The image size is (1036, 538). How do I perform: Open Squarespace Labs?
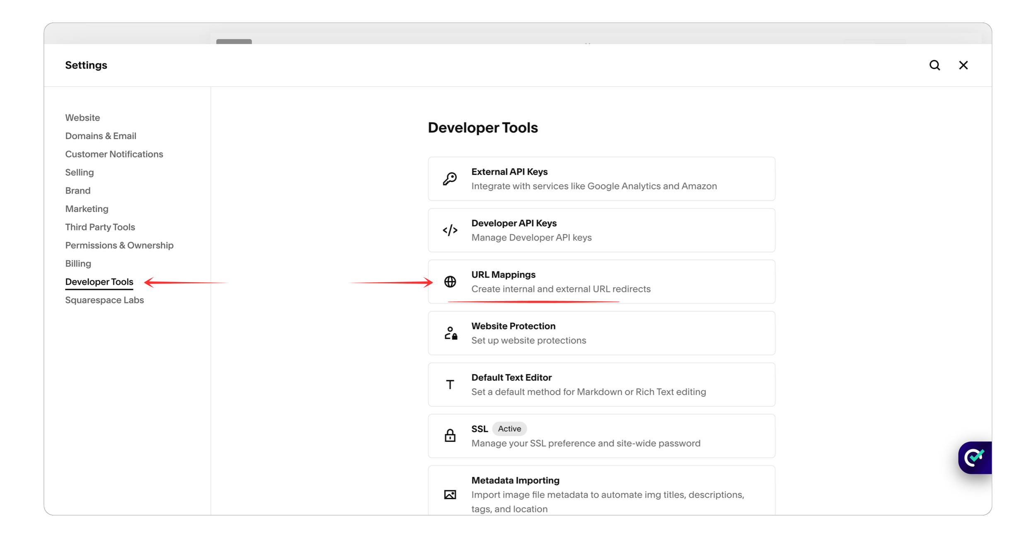pos(104,300)
